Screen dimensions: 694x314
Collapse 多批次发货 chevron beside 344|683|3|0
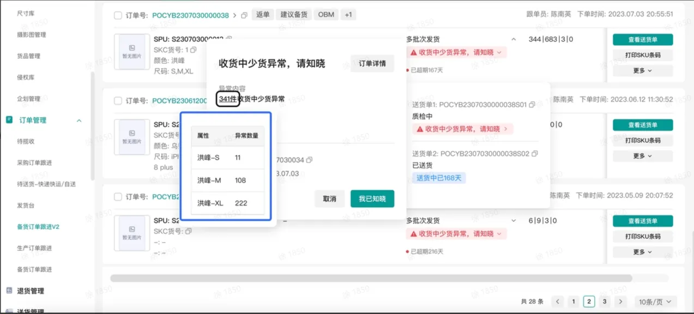point(514,39)
